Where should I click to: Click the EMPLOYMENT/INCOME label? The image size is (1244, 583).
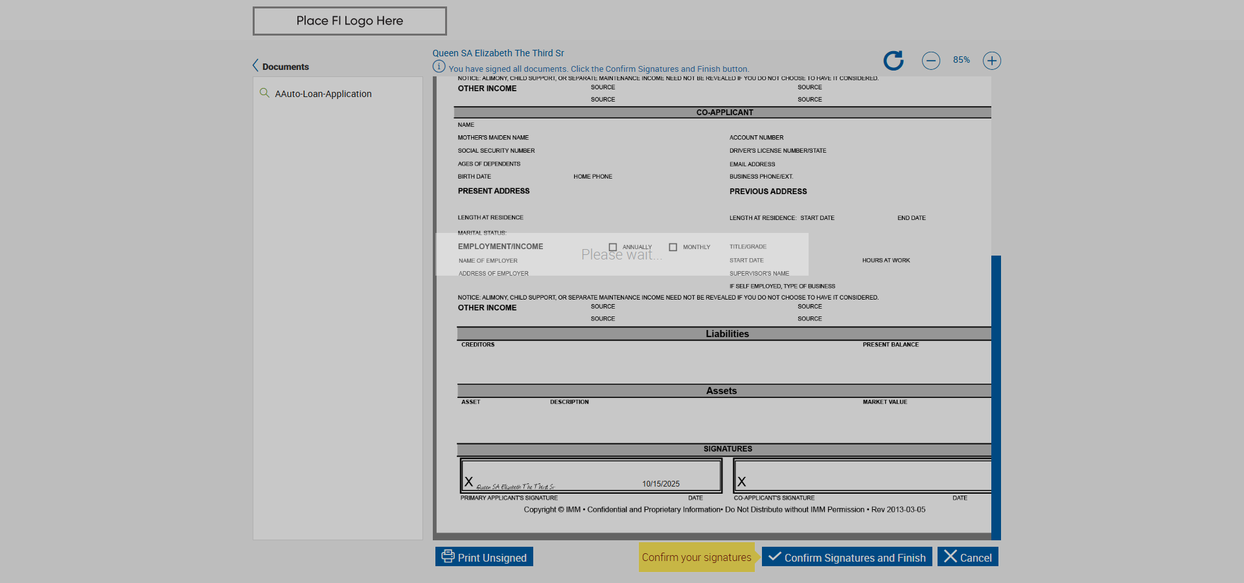(x=501, y=247)
